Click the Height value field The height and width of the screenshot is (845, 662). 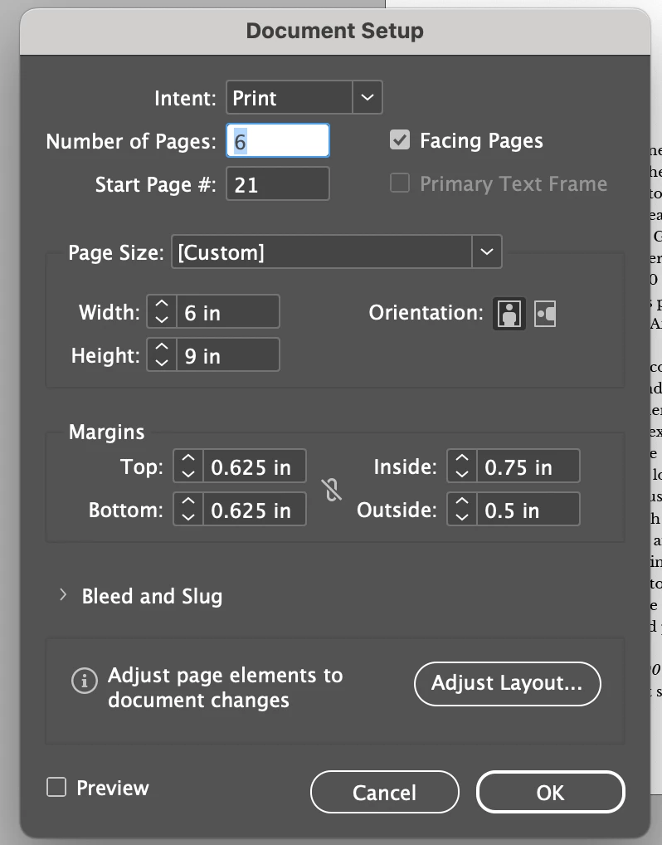tap(228, 354)
